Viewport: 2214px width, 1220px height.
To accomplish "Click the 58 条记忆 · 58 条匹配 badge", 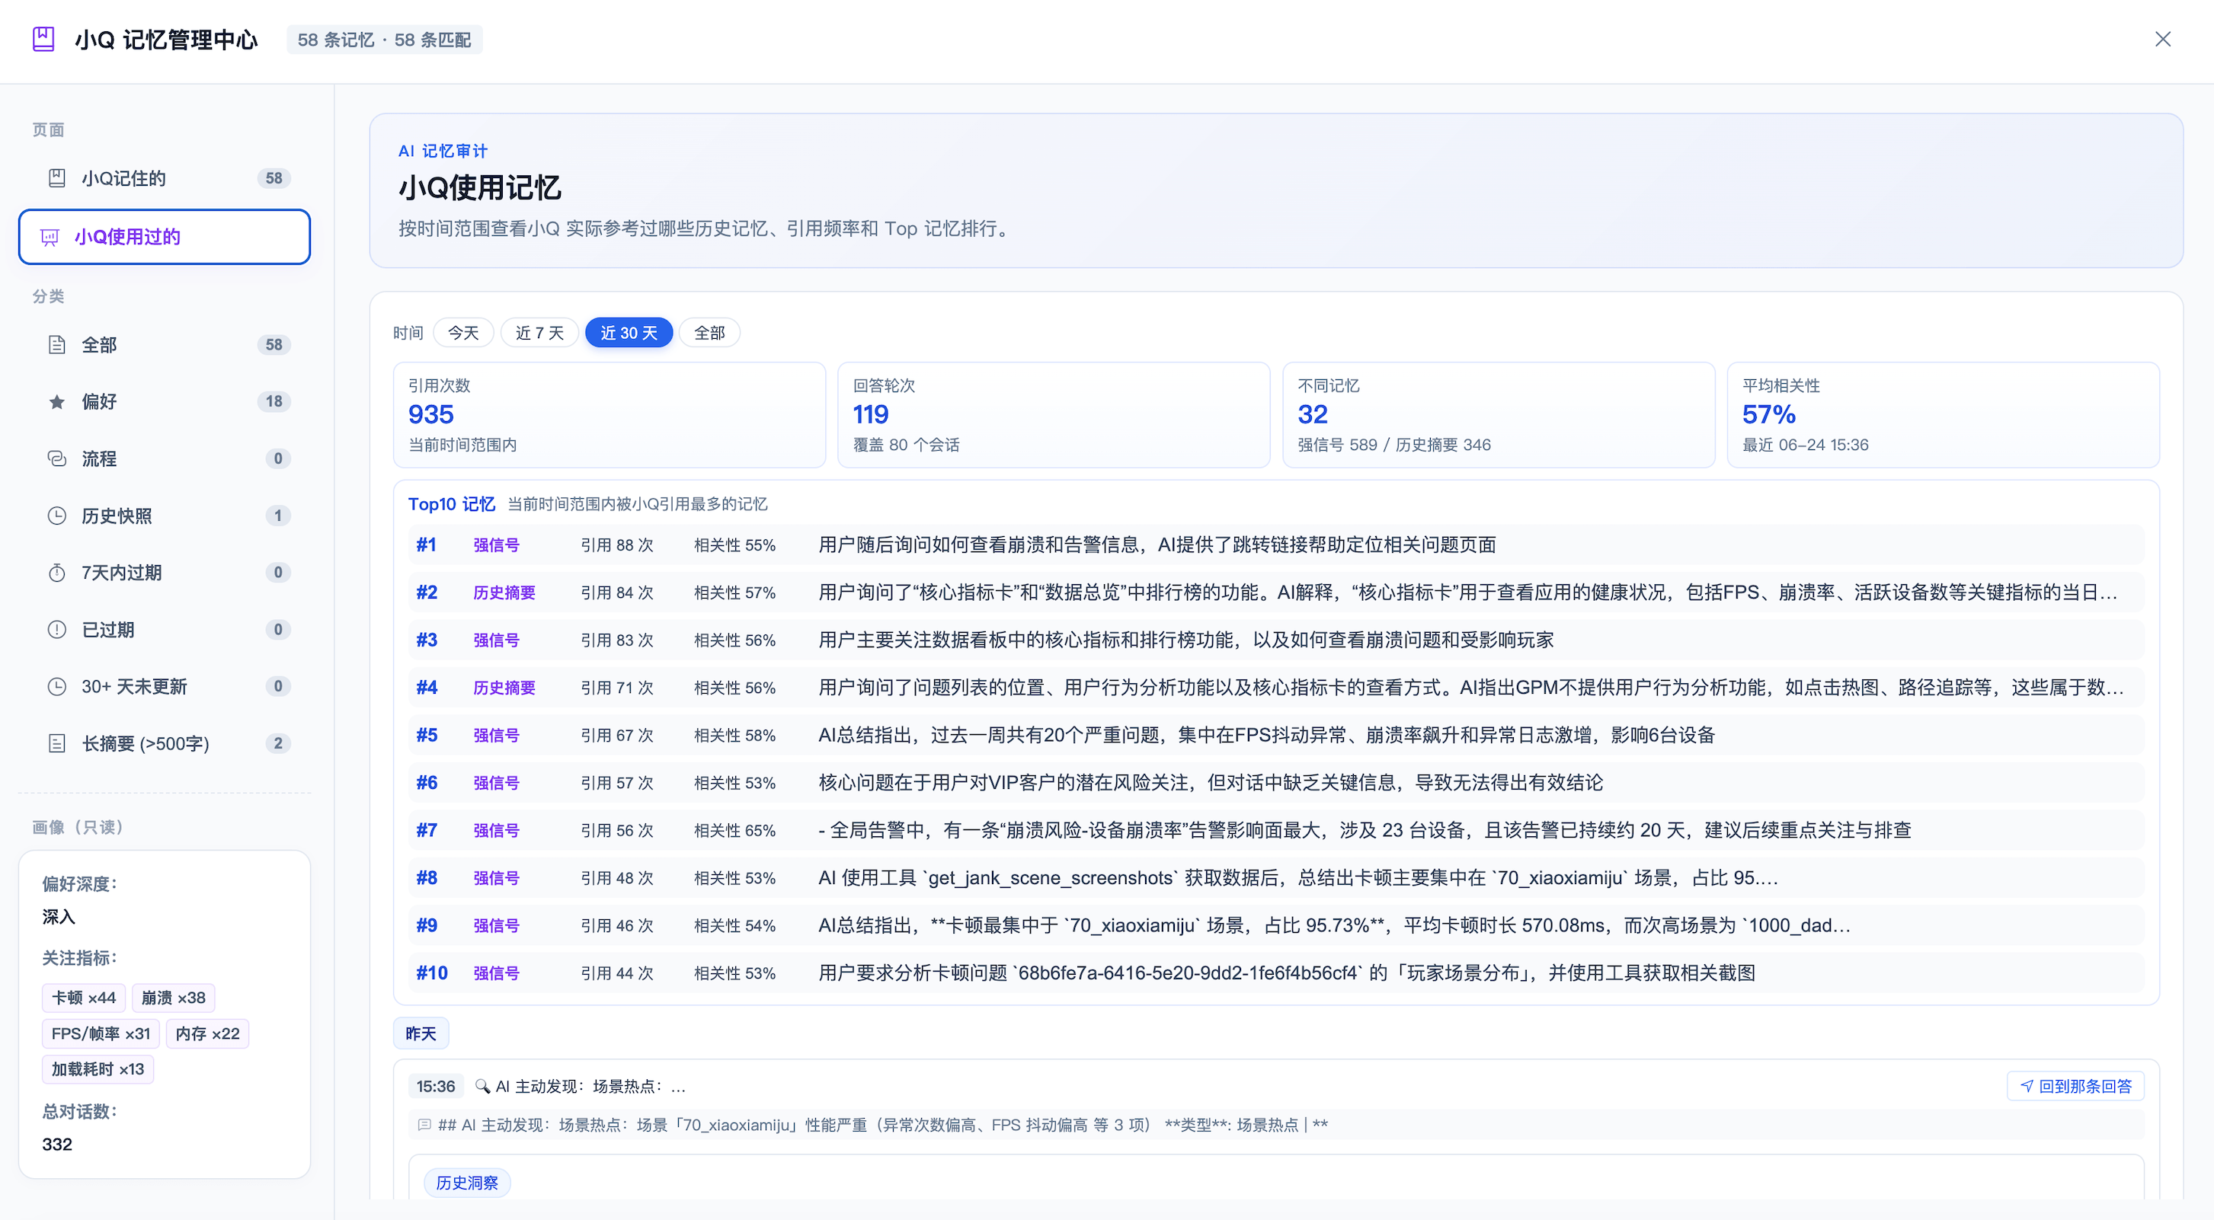I will click(384, 40).
